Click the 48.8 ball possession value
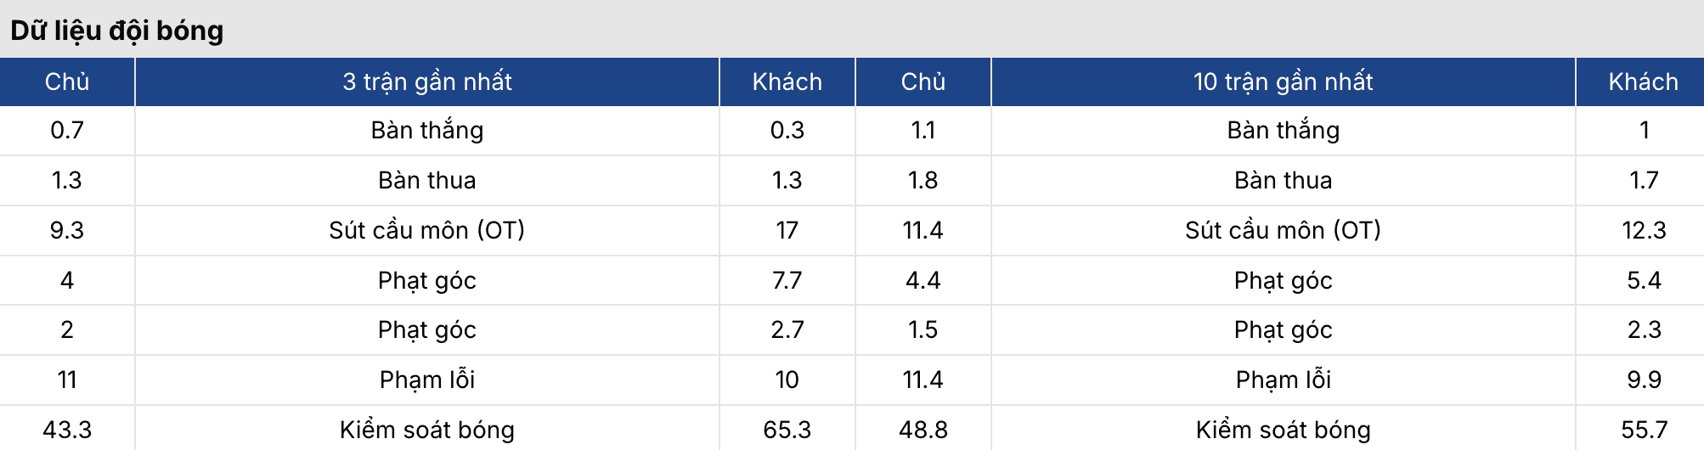The width and height of the screenshot is (1704, 450). [x=923, y=430]
